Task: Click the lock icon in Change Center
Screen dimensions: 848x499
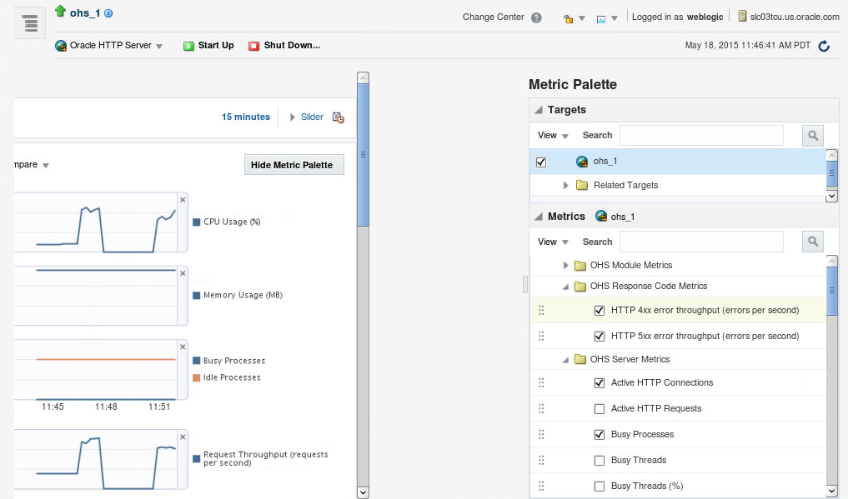Action: pos(568,19)
